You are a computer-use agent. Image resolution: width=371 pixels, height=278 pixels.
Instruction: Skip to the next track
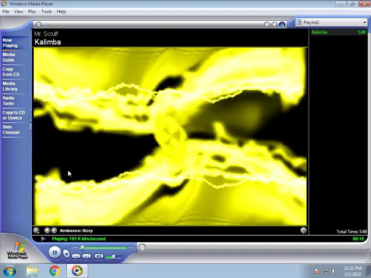(x=87, y=256)
